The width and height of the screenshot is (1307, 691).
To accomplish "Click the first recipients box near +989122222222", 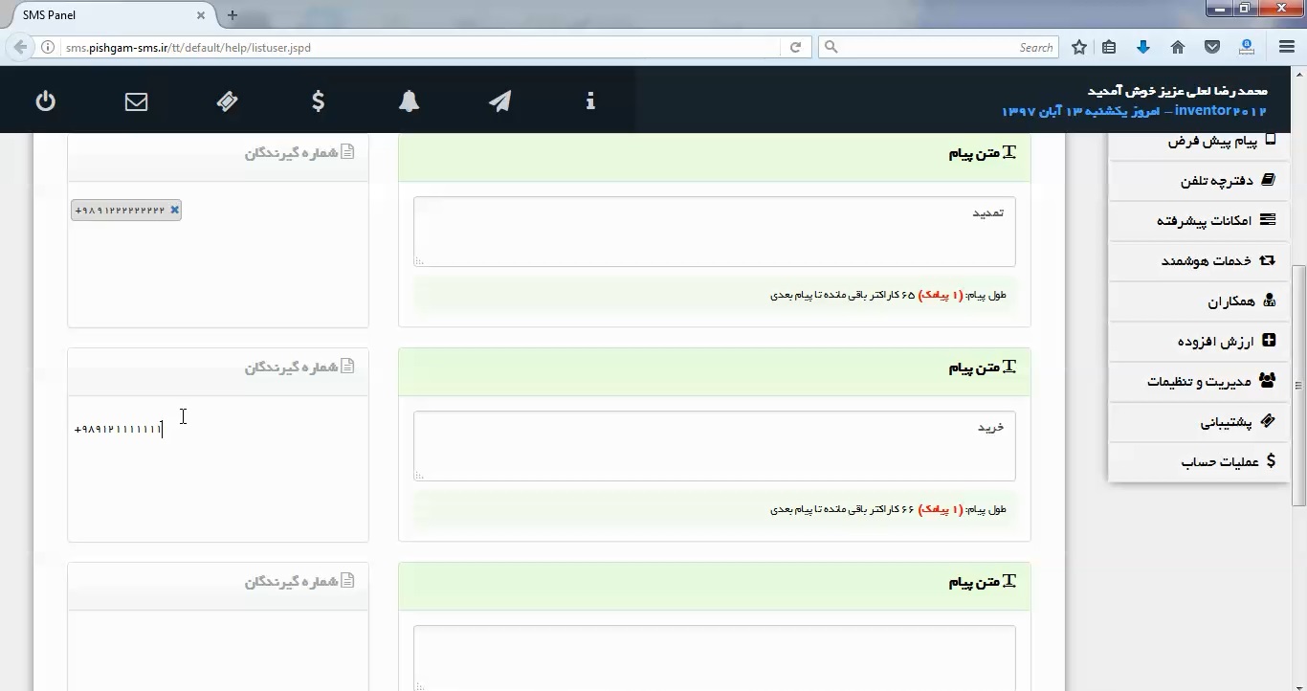I will click(x=217, y=254).
